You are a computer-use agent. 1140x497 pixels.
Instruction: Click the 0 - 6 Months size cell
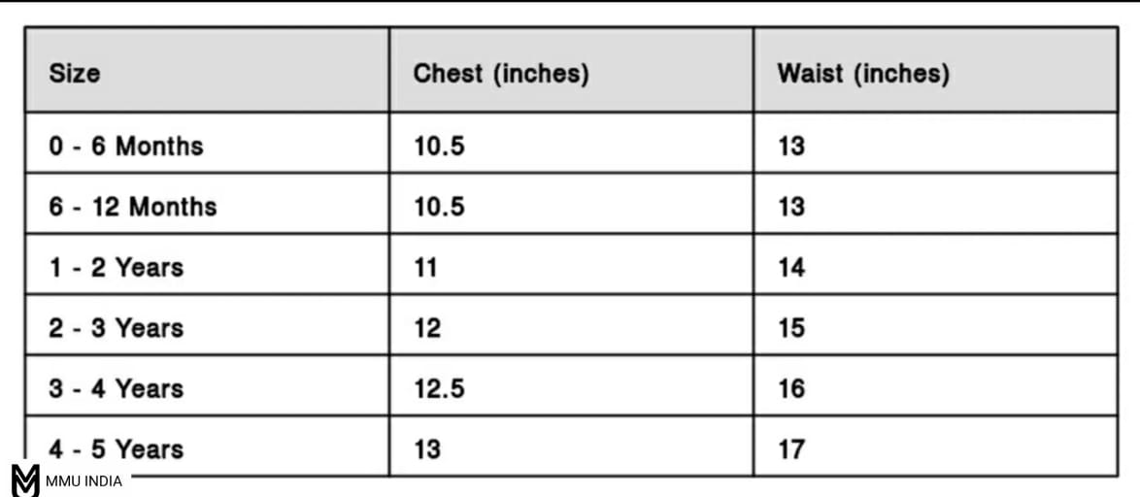point(126,146)
